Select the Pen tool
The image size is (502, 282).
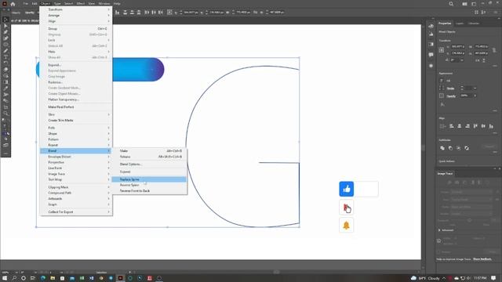5,32
